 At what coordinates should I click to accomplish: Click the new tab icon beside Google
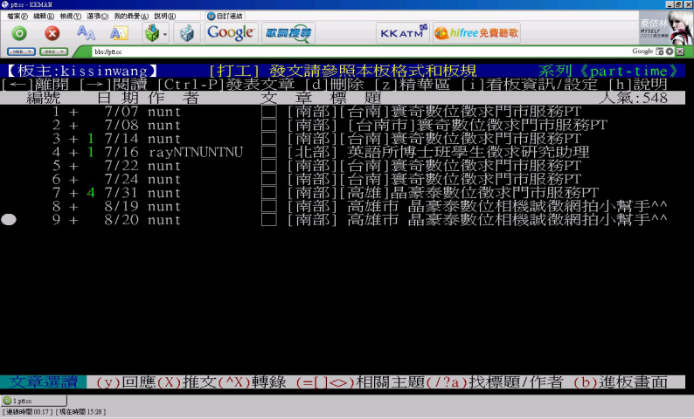click(x=660, y=52)
